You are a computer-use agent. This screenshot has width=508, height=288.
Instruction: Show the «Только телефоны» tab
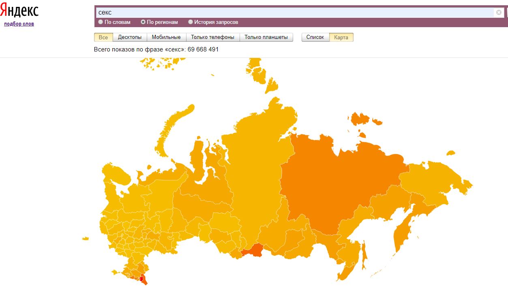[x=212, y=37]
